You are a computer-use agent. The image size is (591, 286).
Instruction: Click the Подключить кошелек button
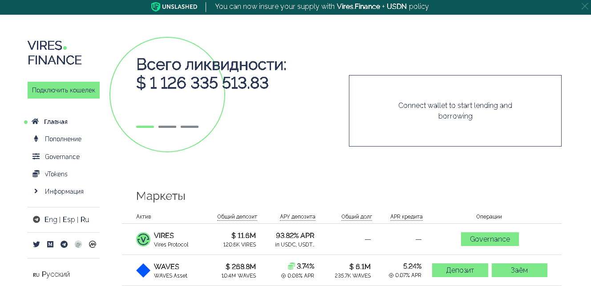64,90
